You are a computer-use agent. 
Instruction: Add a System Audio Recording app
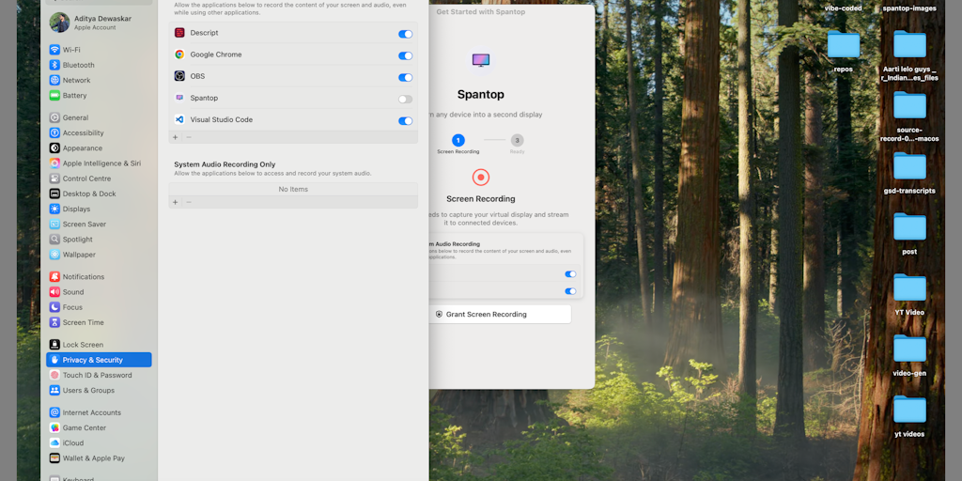[176, 202]
